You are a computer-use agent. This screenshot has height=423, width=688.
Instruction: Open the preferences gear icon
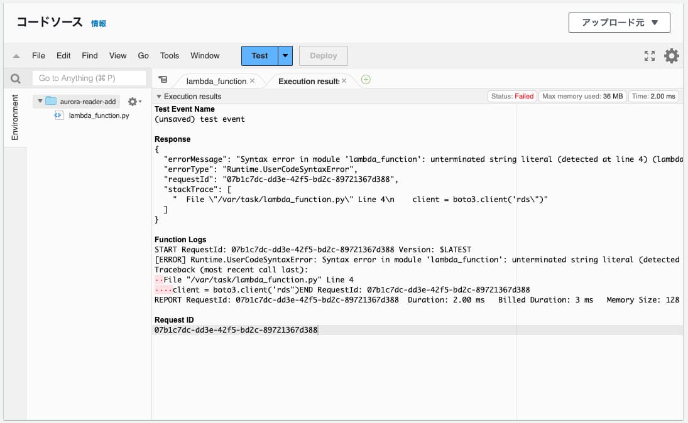click(672, 56)
